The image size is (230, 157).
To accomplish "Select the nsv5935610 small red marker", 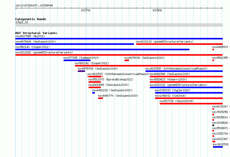I will [x=213, y=120].
